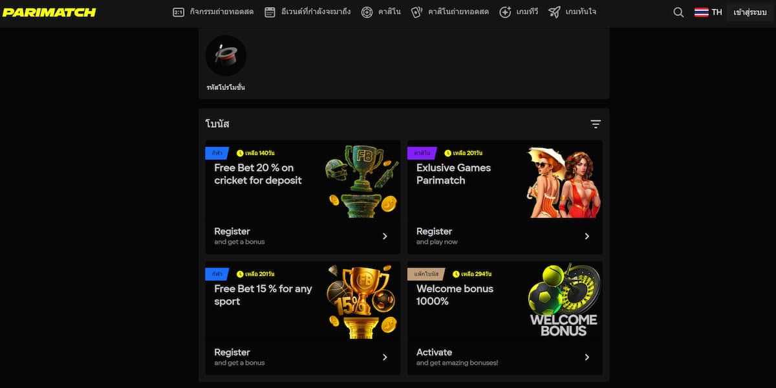Expand the Welcome bonus 1000% arrow

point(587,357)
